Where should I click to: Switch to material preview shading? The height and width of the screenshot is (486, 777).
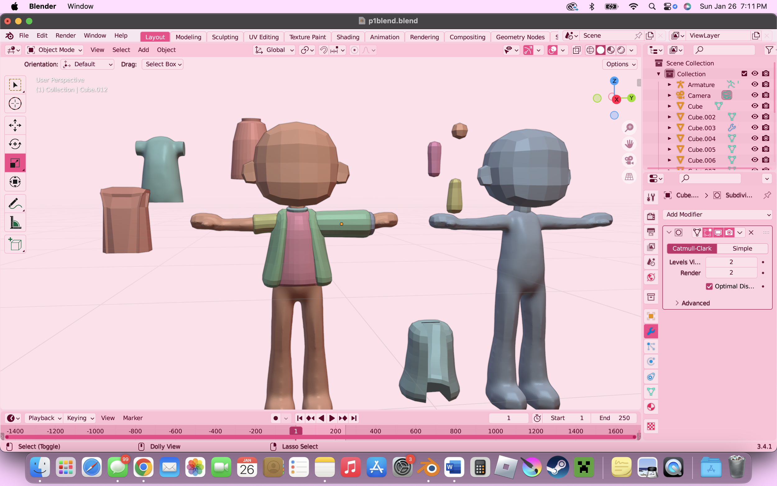(611, 50)
